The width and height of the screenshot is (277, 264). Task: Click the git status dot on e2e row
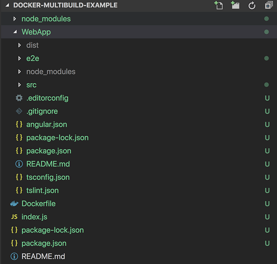click(x=266, y=58)
